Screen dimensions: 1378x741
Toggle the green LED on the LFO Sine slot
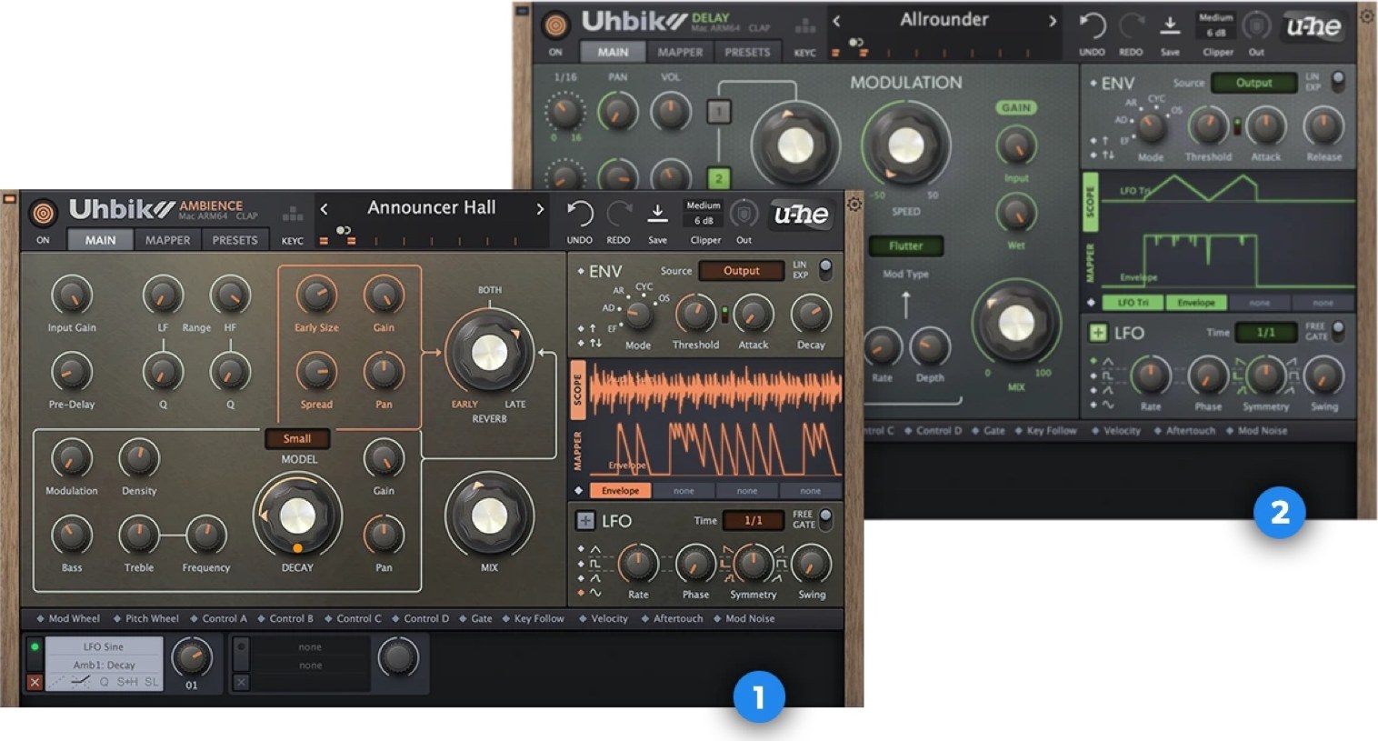(x=35, y=647)
